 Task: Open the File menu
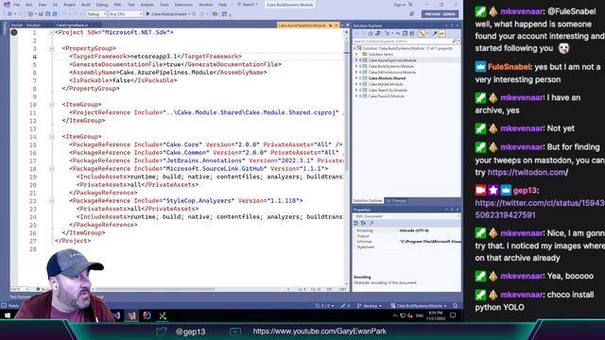click(x=17, y=5)
